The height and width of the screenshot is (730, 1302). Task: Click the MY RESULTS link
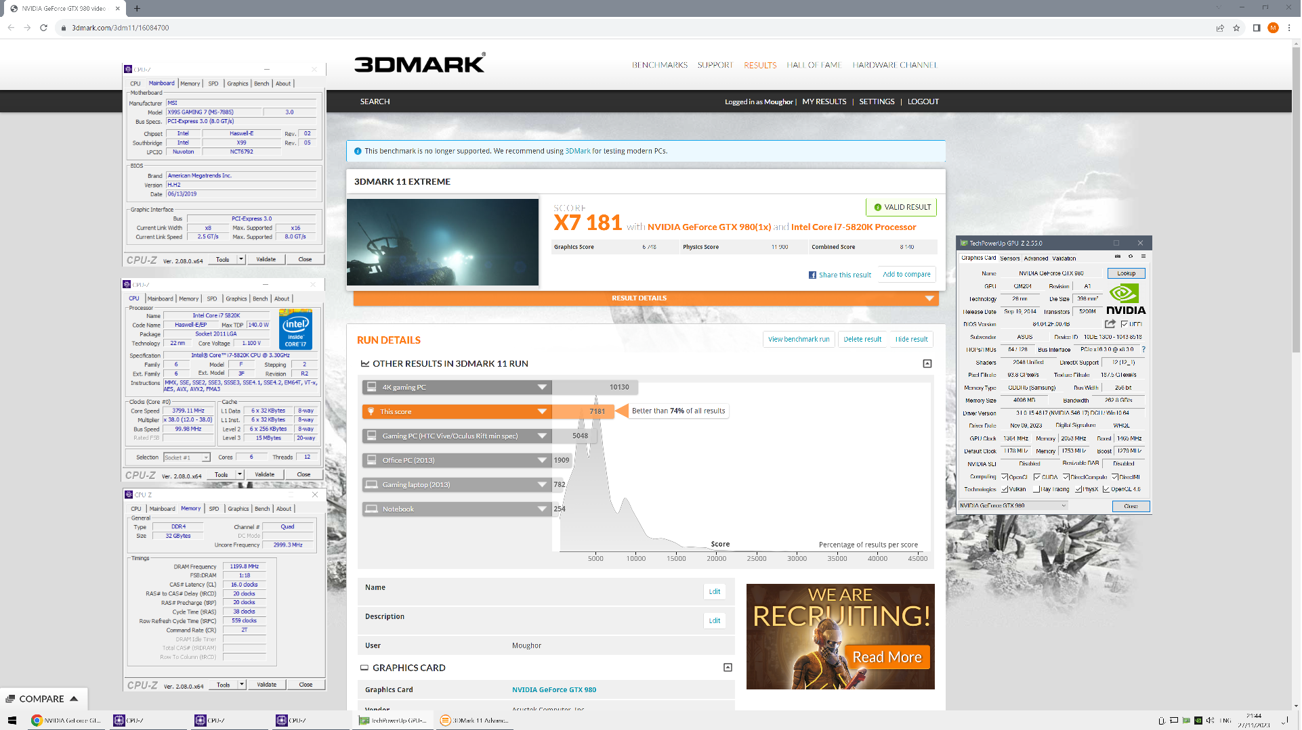pyautogui.click(x=824, y=102)
